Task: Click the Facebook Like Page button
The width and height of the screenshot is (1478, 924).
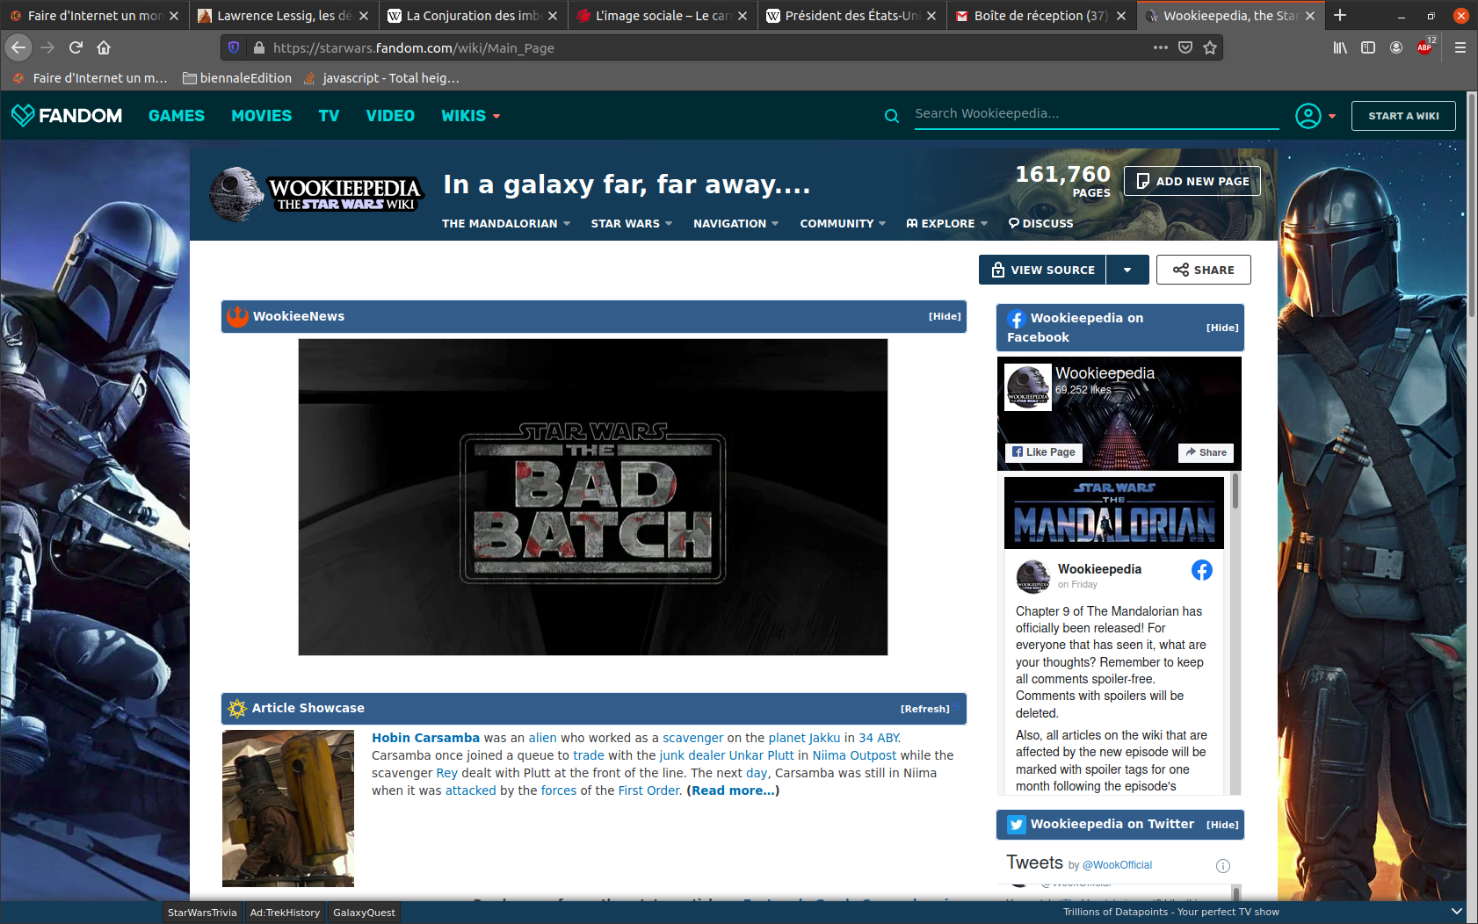Action: pos(1043,452)
